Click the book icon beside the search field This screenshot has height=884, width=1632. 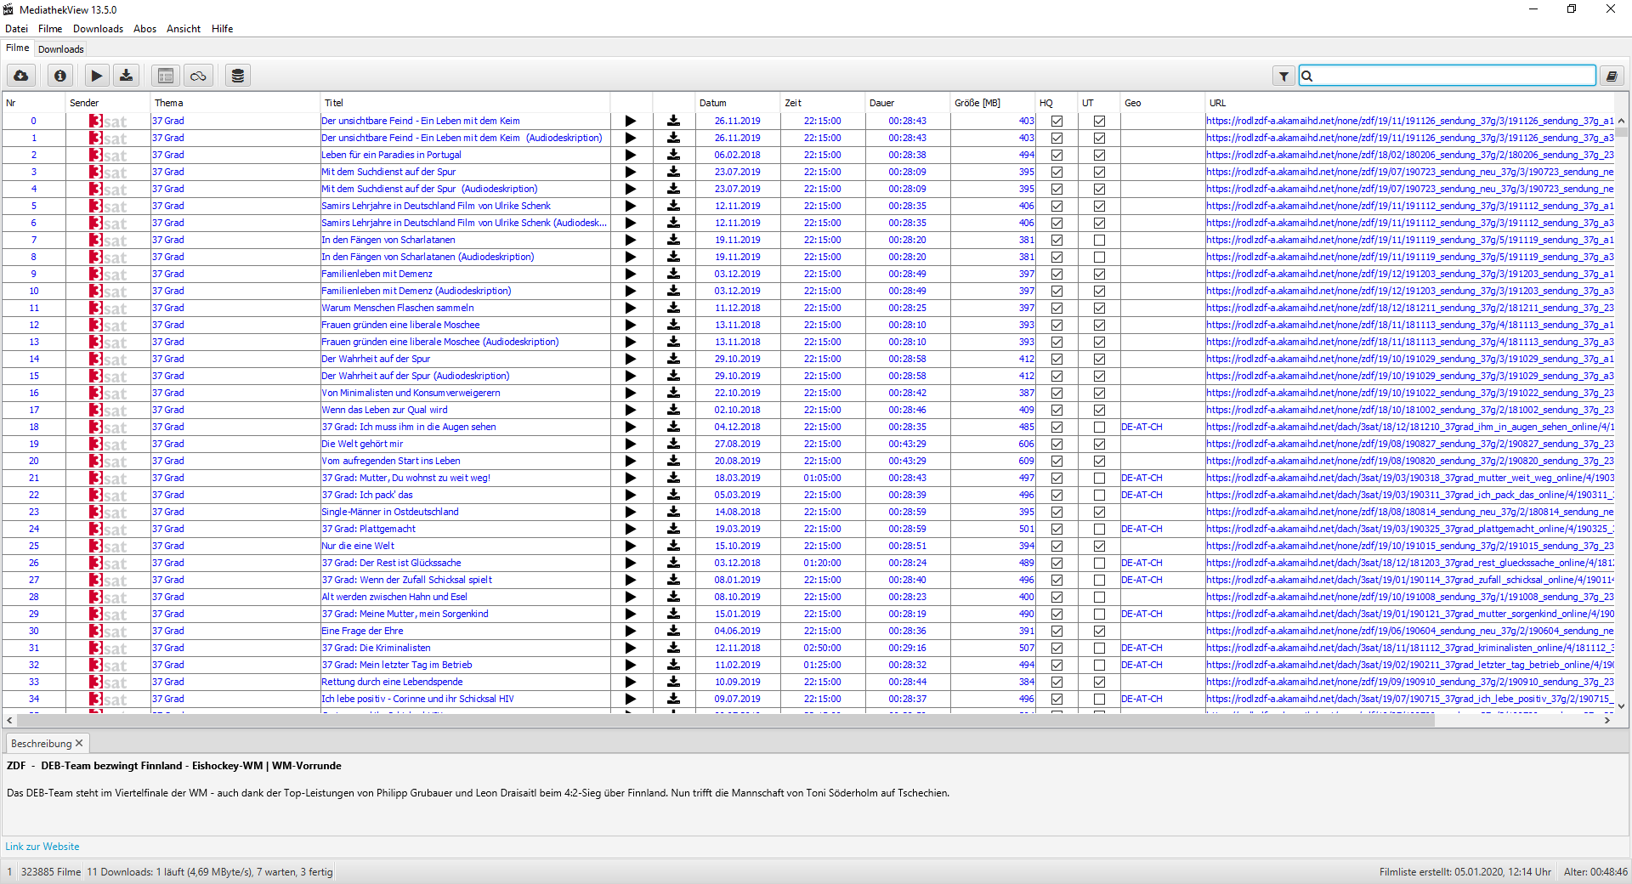pos(1612,76)
